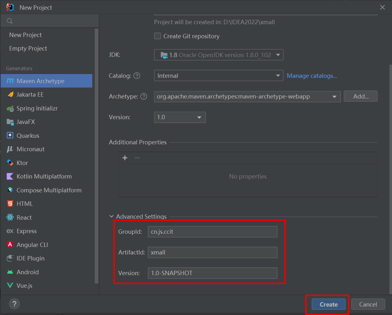Click the Compose Multiplatform icon
The image size is (392, 315).
pos(10,190)
